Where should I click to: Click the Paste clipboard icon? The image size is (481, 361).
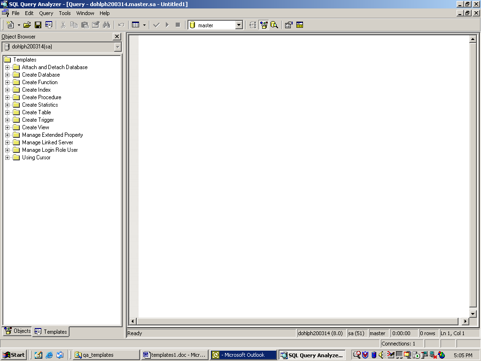pyautogui.click(x=85, y=25)
